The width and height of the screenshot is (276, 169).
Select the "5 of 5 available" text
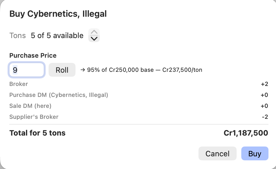point(57,36)
